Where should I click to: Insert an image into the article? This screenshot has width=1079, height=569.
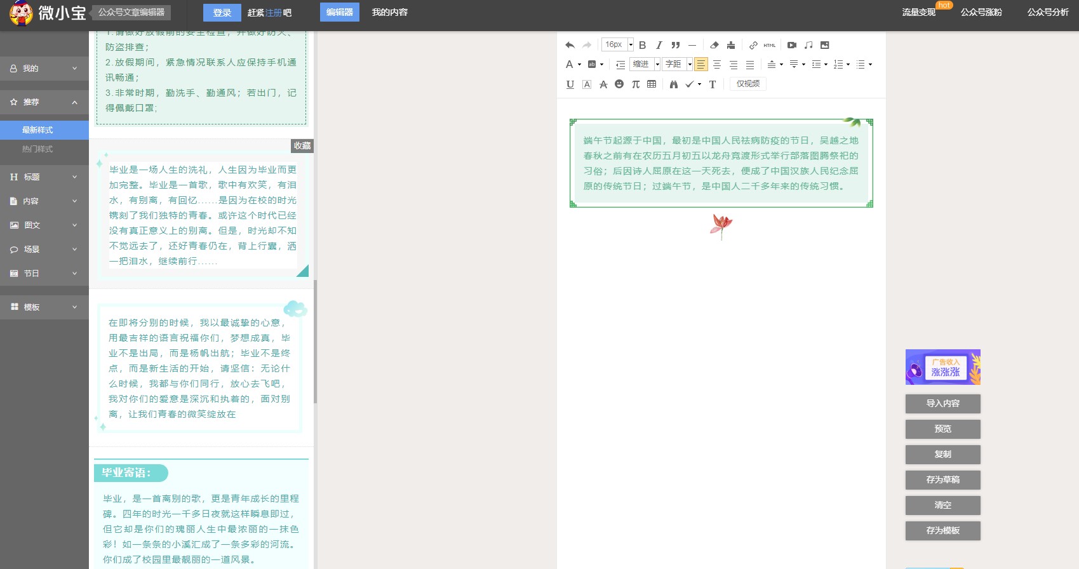click(x=824, y=45)
